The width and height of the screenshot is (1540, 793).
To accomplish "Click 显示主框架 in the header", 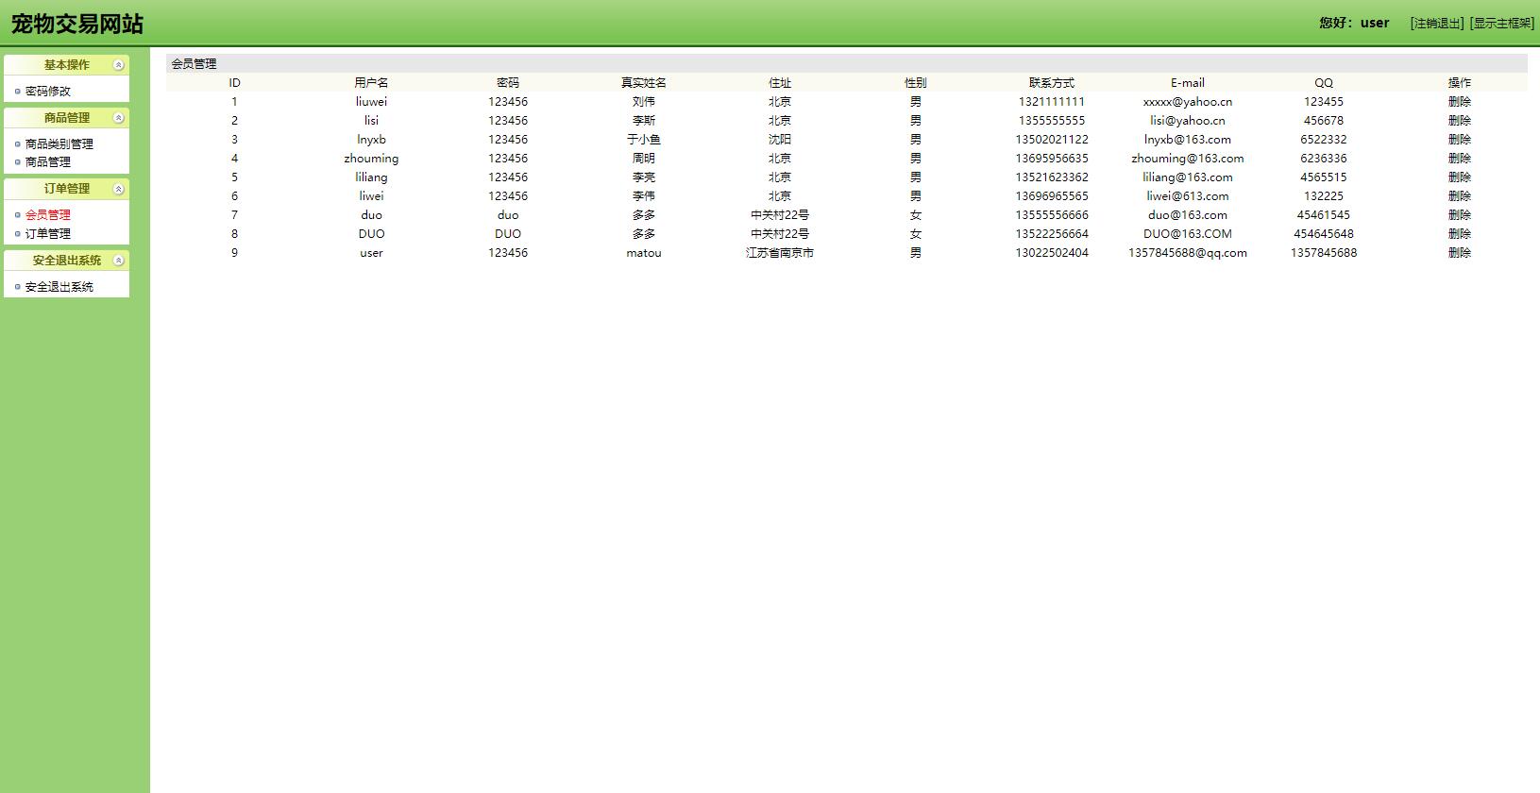I will (1501, 23).
